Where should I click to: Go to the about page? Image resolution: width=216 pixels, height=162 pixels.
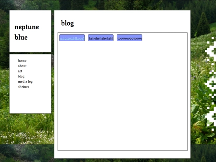tap(22, 66)
